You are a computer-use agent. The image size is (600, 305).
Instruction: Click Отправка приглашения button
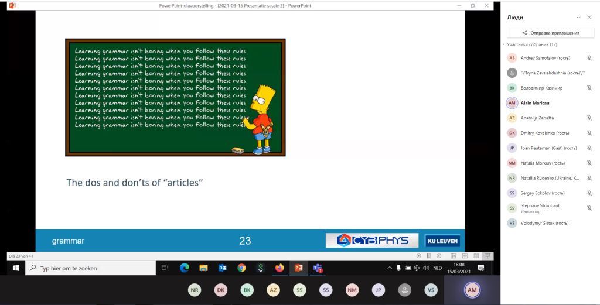click(x=551, y=33)
